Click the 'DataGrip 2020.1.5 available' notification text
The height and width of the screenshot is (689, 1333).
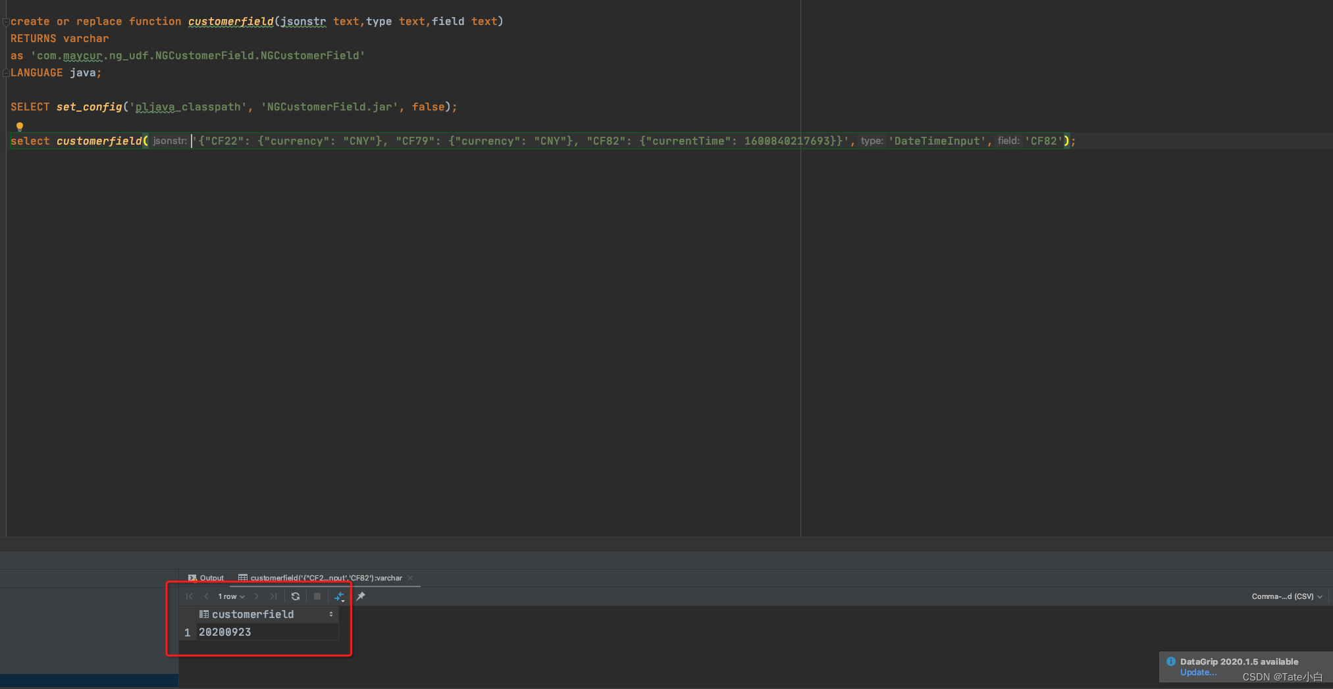point(1239,661)
